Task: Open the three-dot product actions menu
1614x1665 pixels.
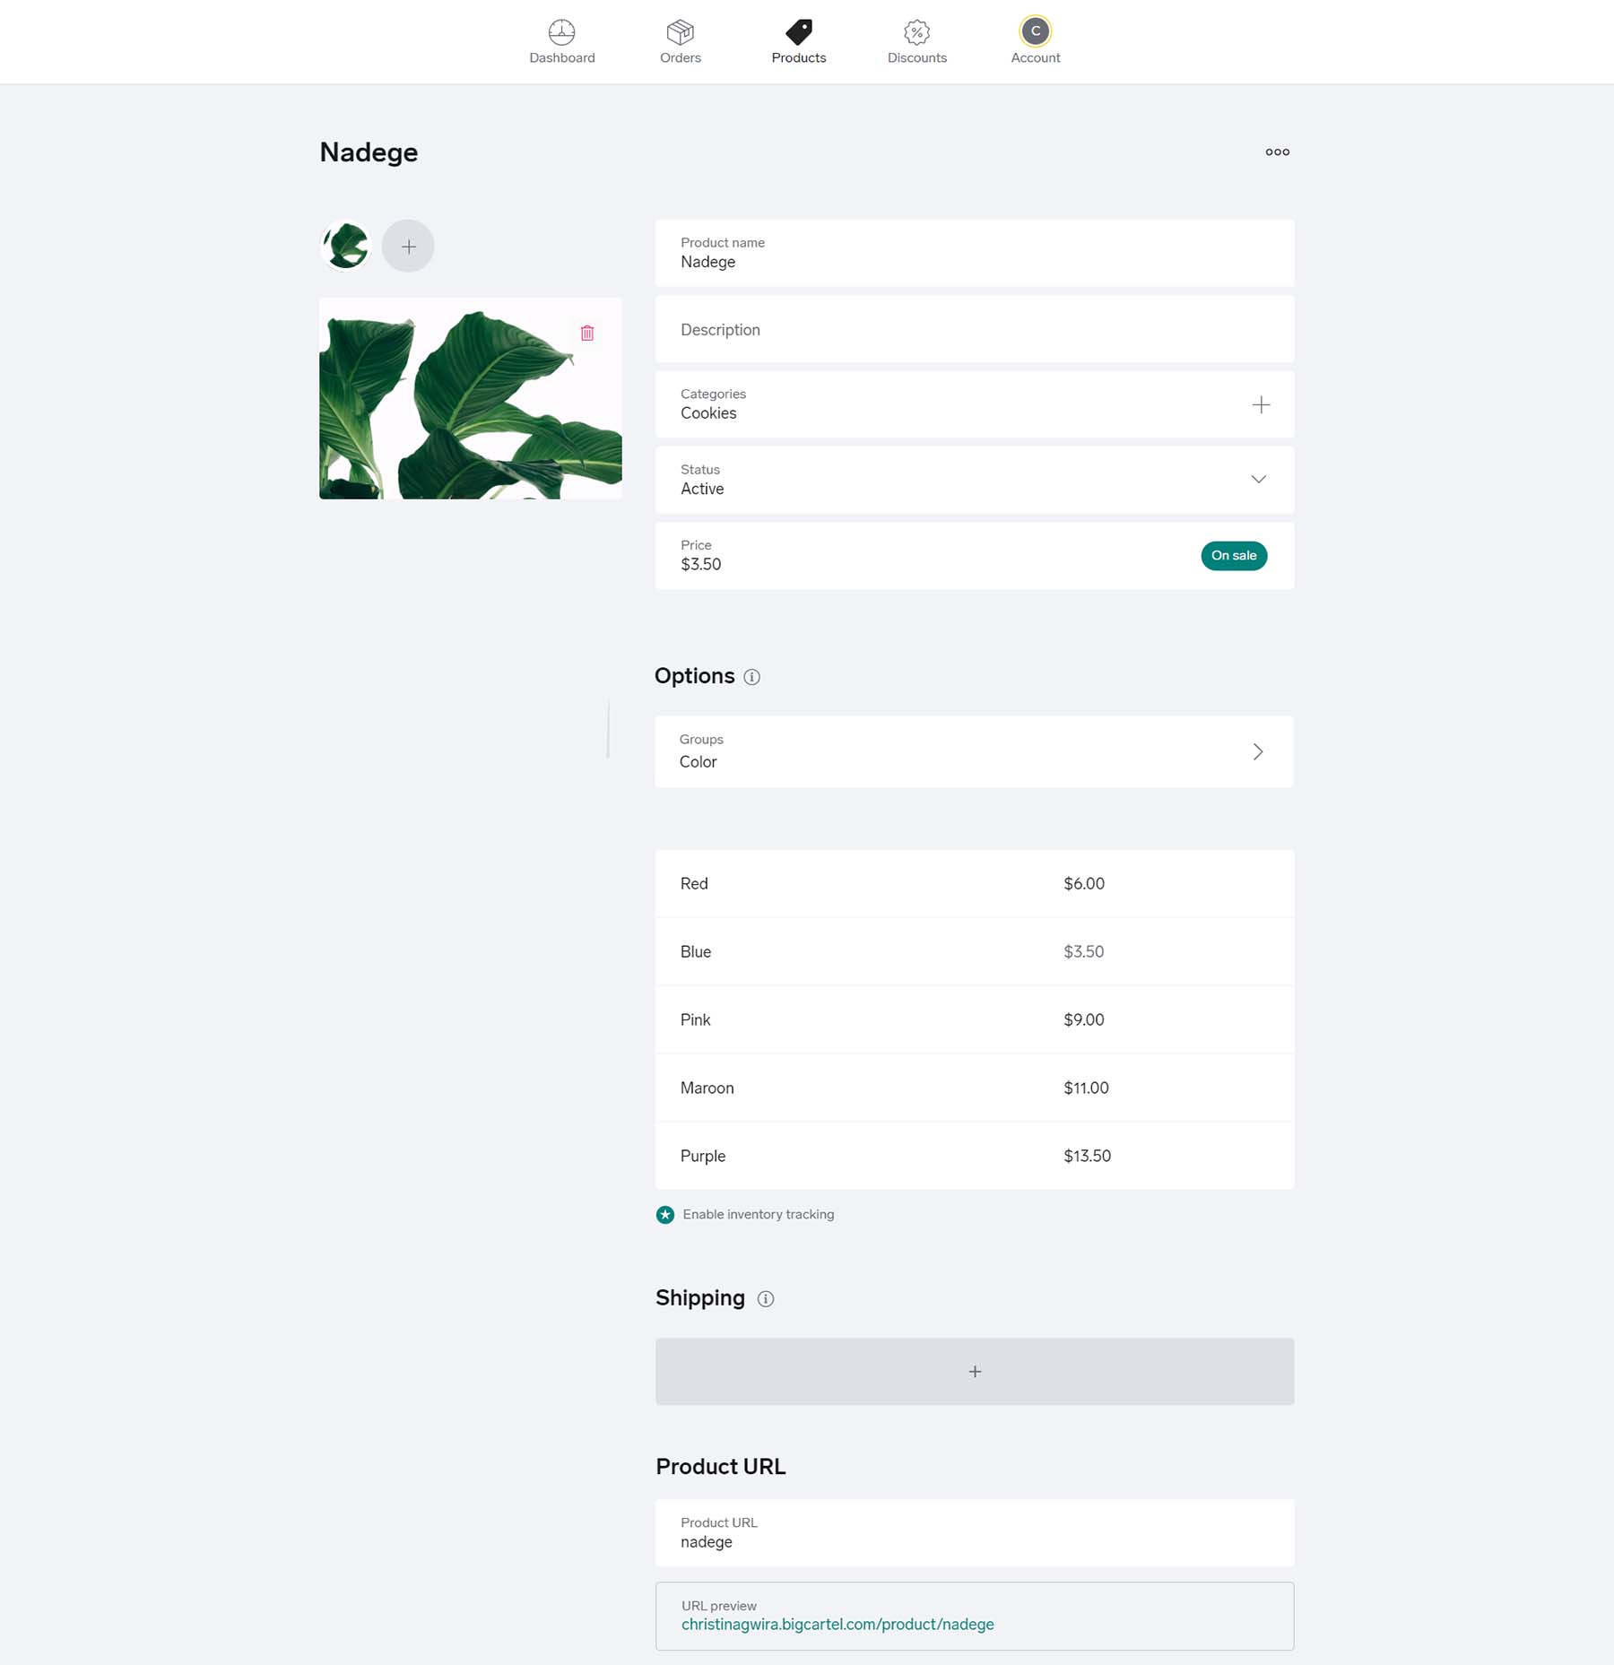Action: click(1276, 152)
